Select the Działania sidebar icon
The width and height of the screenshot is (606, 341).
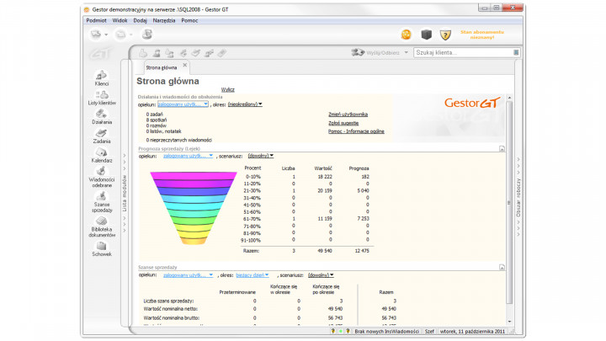click(102, 115)
